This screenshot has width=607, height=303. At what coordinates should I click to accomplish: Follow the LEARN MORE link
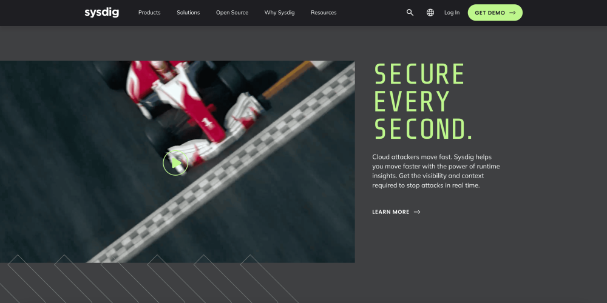390,211
